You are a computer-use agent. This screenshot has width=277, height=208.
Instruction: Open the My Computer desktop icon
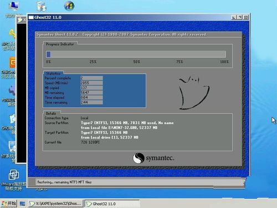(13, 7)
